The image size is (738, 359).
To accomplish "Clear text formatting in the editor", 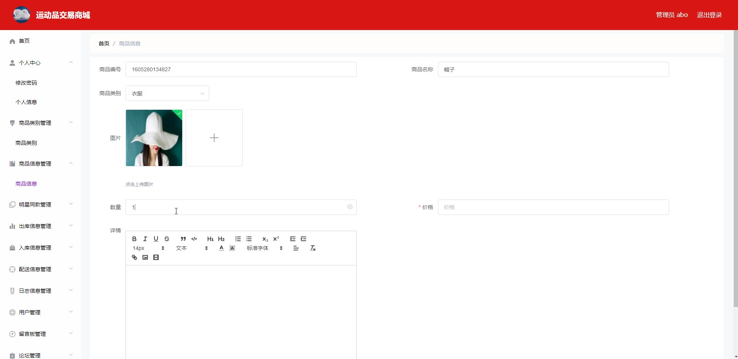I will (313, 248).
